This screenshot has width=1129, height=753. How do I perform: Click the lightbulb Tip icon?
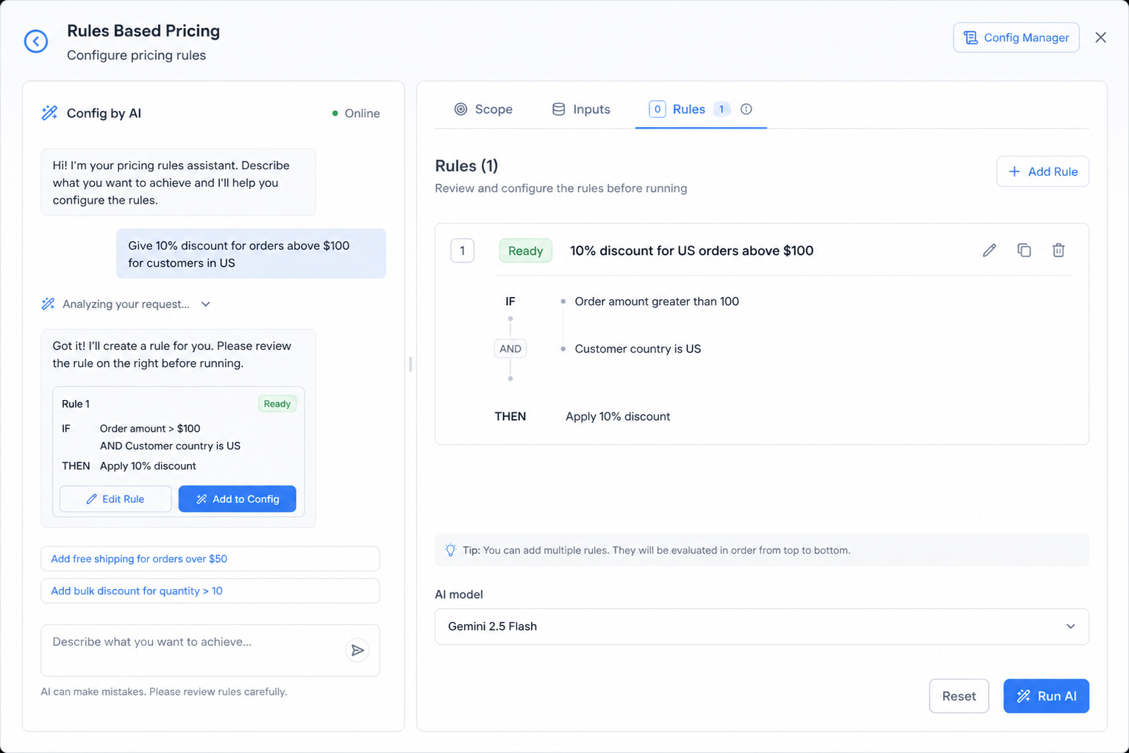pos(451,550)
